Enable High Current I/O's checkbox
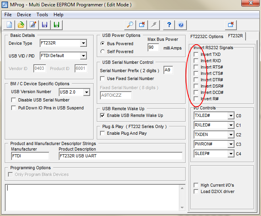This screenshot has width=261, height=216. point(196,185)
